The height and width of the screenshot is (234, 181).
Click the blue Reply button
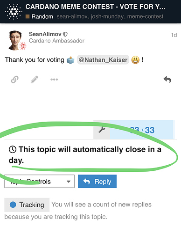click(97, 181)
